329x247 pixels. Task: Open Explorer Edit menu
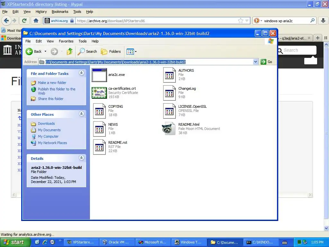tap(39, 41)
